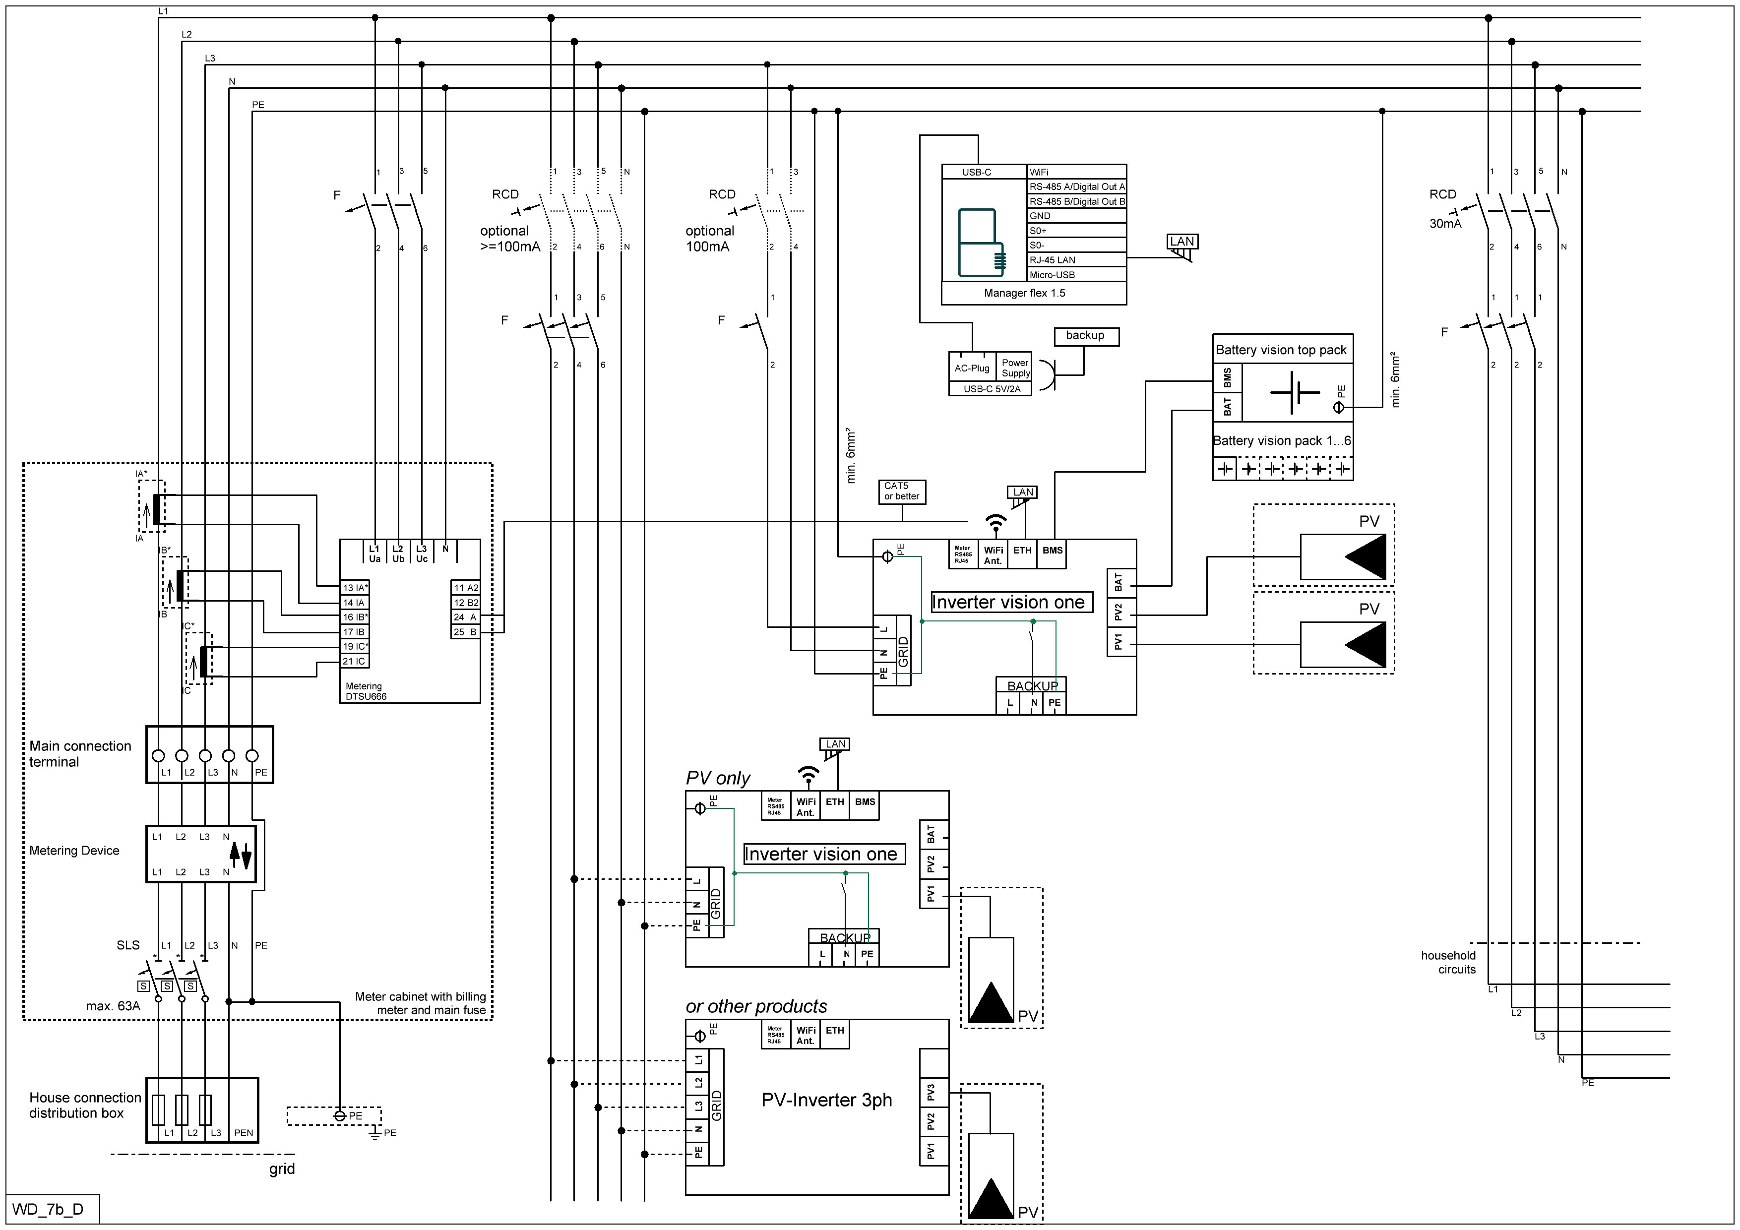Viewport: 1740px width, 1230px height.
Task: Click the PV module below the PV-Inverter 3ph
Action: point(991,1176)
